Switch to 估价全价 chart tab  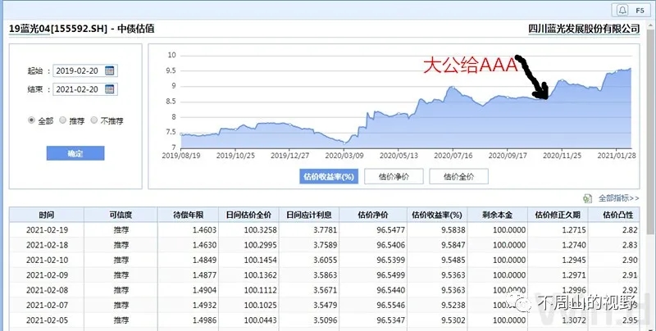[x=458, y=176]
